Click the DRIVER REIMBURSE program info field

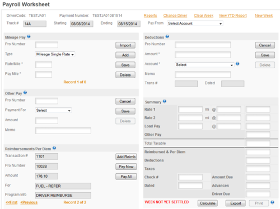click(63, 196)
